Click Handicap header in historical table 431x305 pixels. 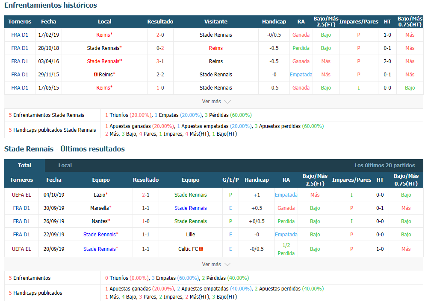pos(274,22)
